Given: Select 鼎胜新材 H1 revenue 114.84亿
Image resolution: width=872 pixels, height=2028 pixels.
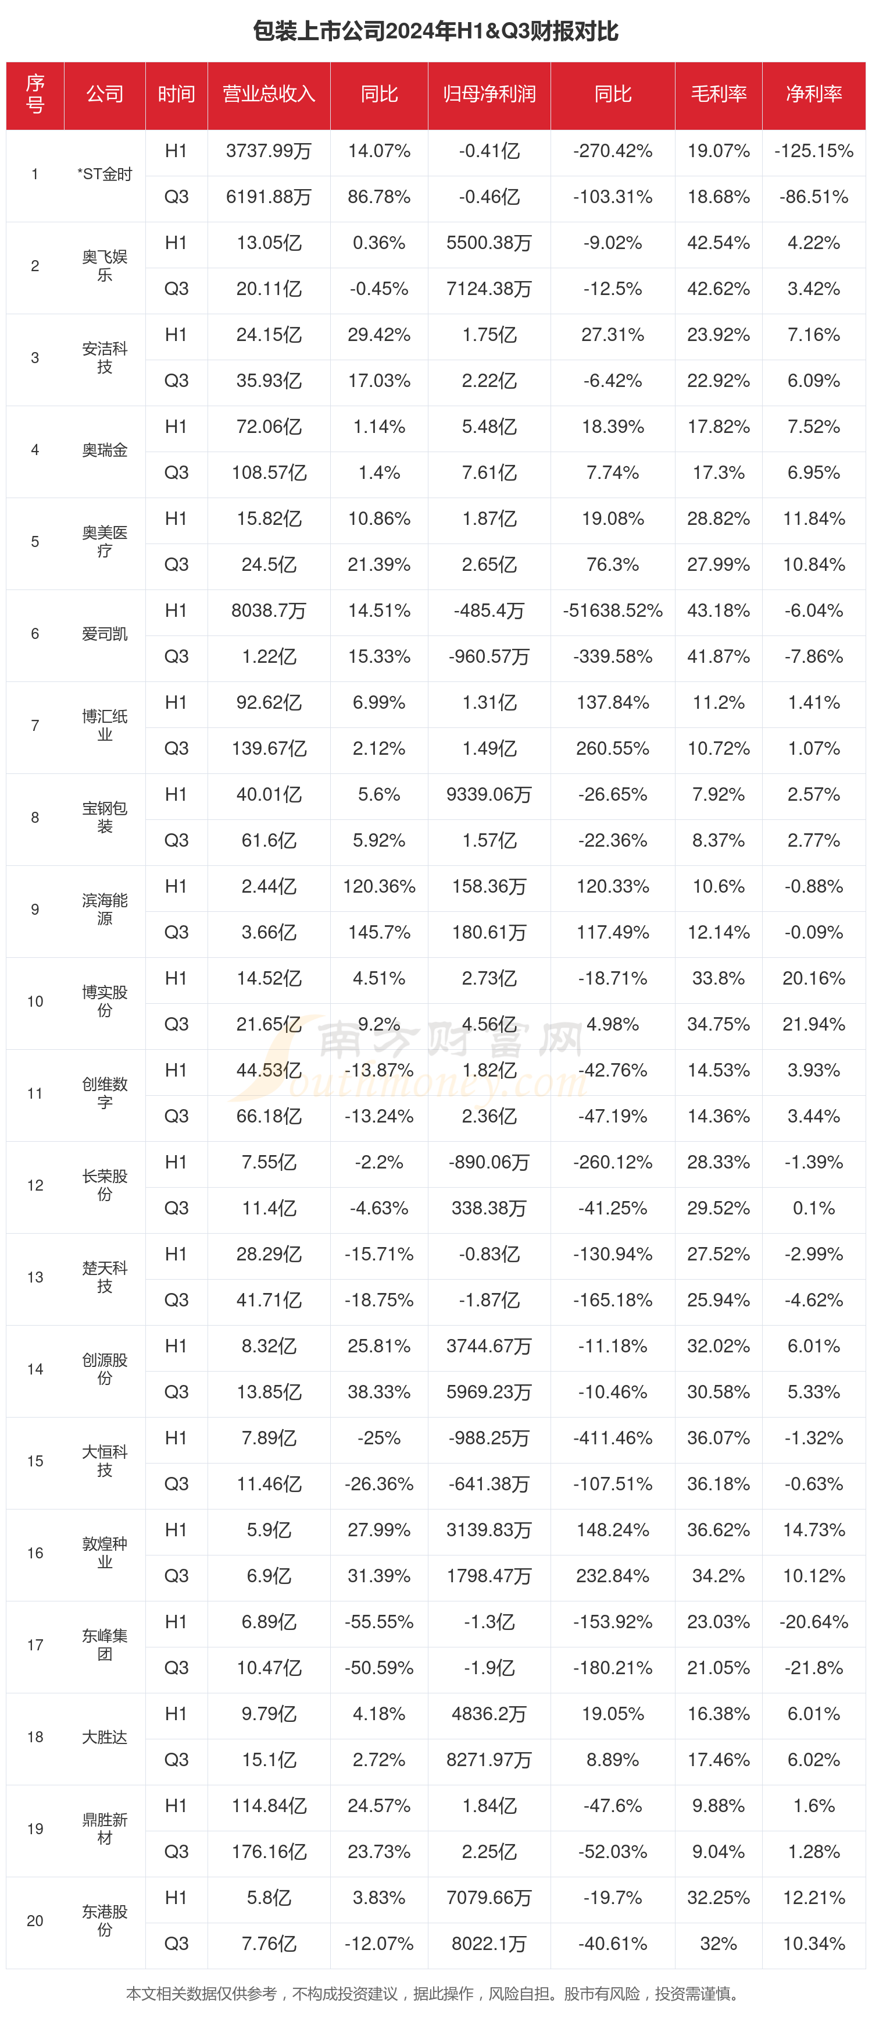Looking at the screenshot, I should [269, 1805].
